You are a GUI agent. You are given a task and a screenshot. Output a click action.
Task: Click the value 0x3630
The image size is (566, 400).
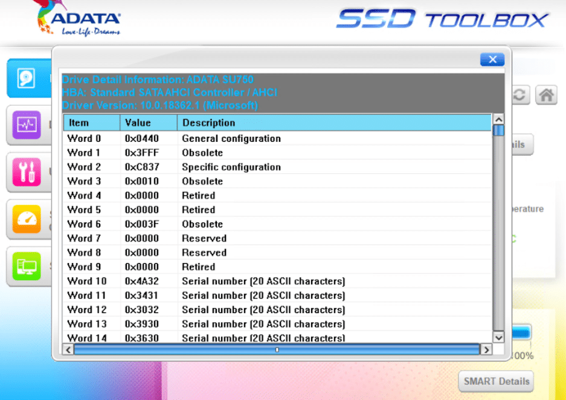coord(142,338)
